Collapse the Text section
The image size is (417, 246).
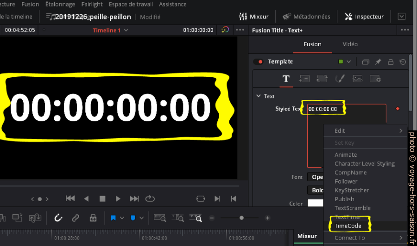coord(259,96)
